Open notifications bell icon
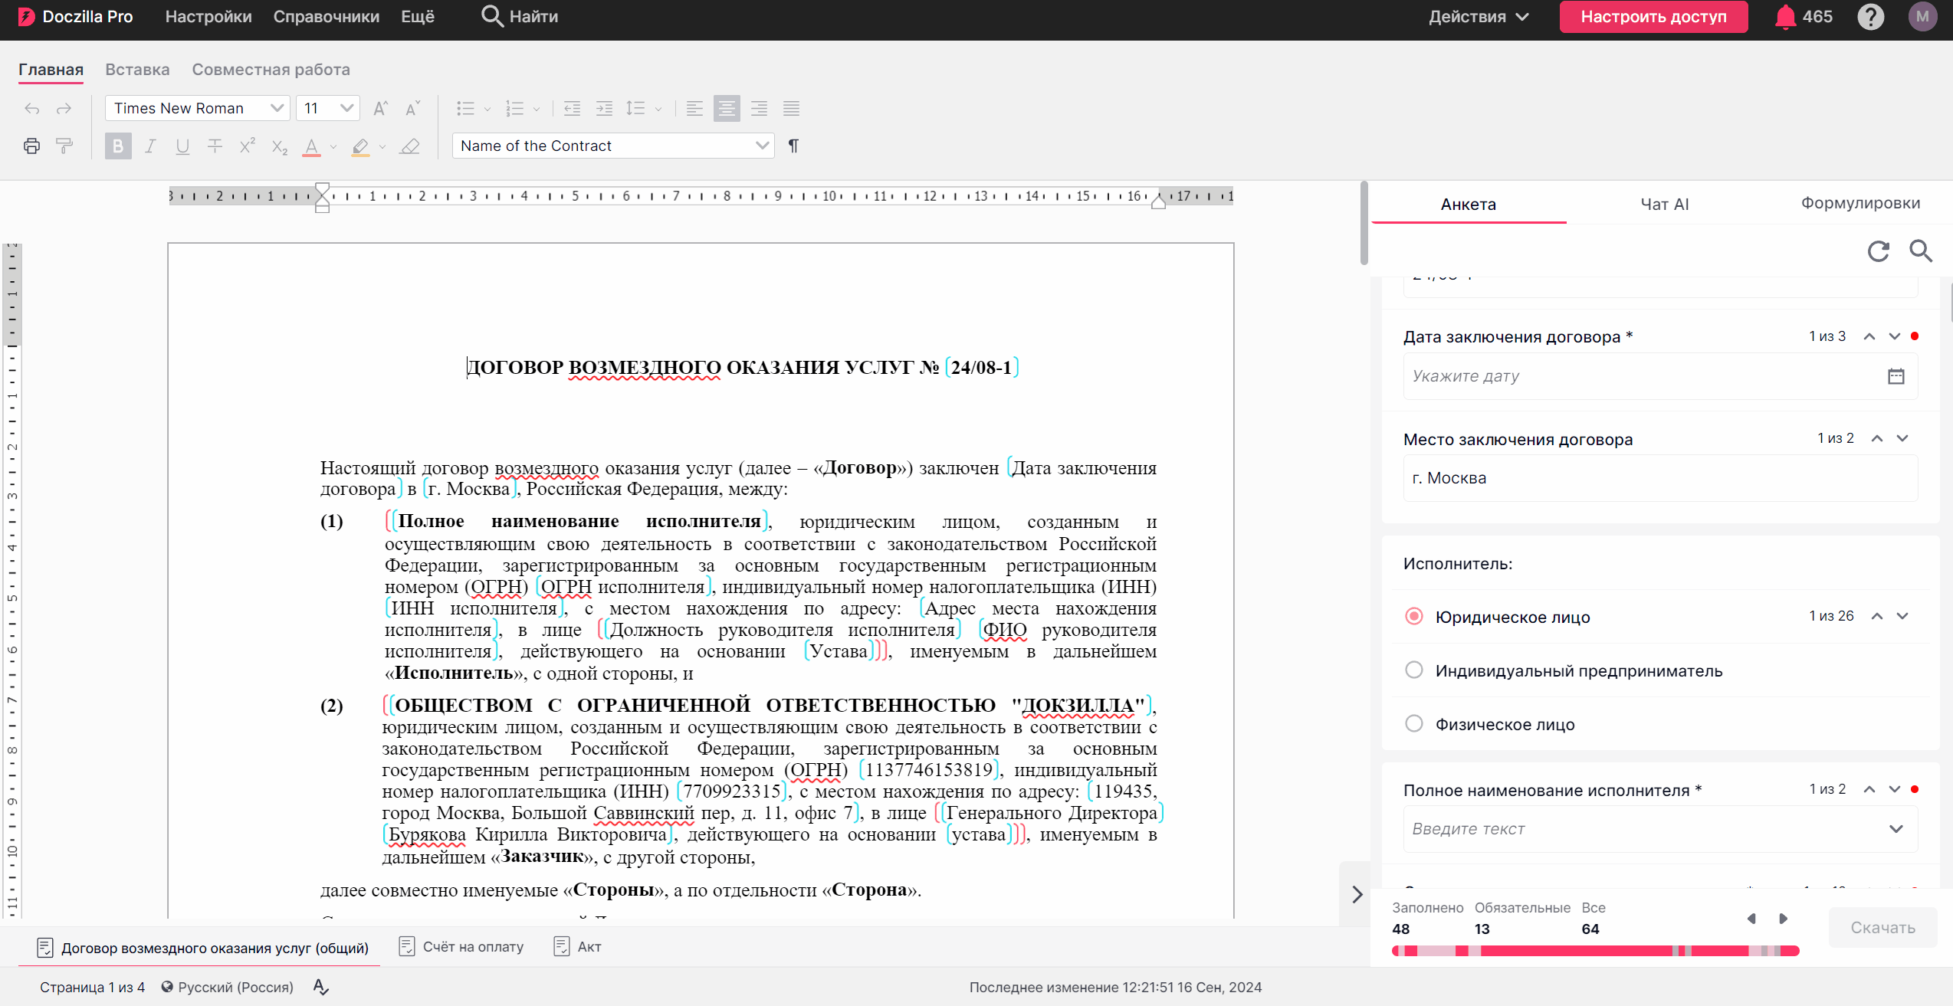The height and width of the screenshot is (1006, 1953). (1785, 17)
